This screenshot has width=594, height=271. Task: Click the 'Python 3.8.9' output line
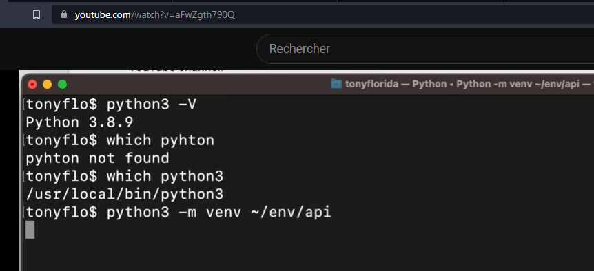[x=79, y=122]
